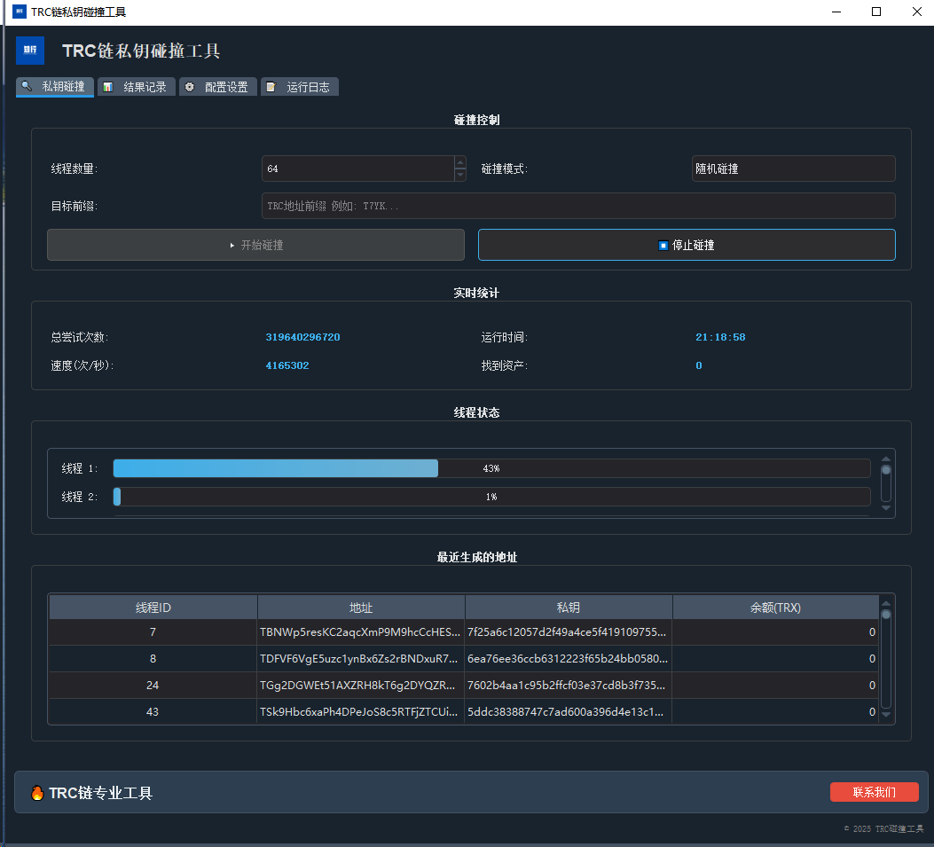Image resolution: width=934 pixels, height=847 pixels.
Task: Click the notepad icon on 运行日志 tab
Action: point(271,87)
